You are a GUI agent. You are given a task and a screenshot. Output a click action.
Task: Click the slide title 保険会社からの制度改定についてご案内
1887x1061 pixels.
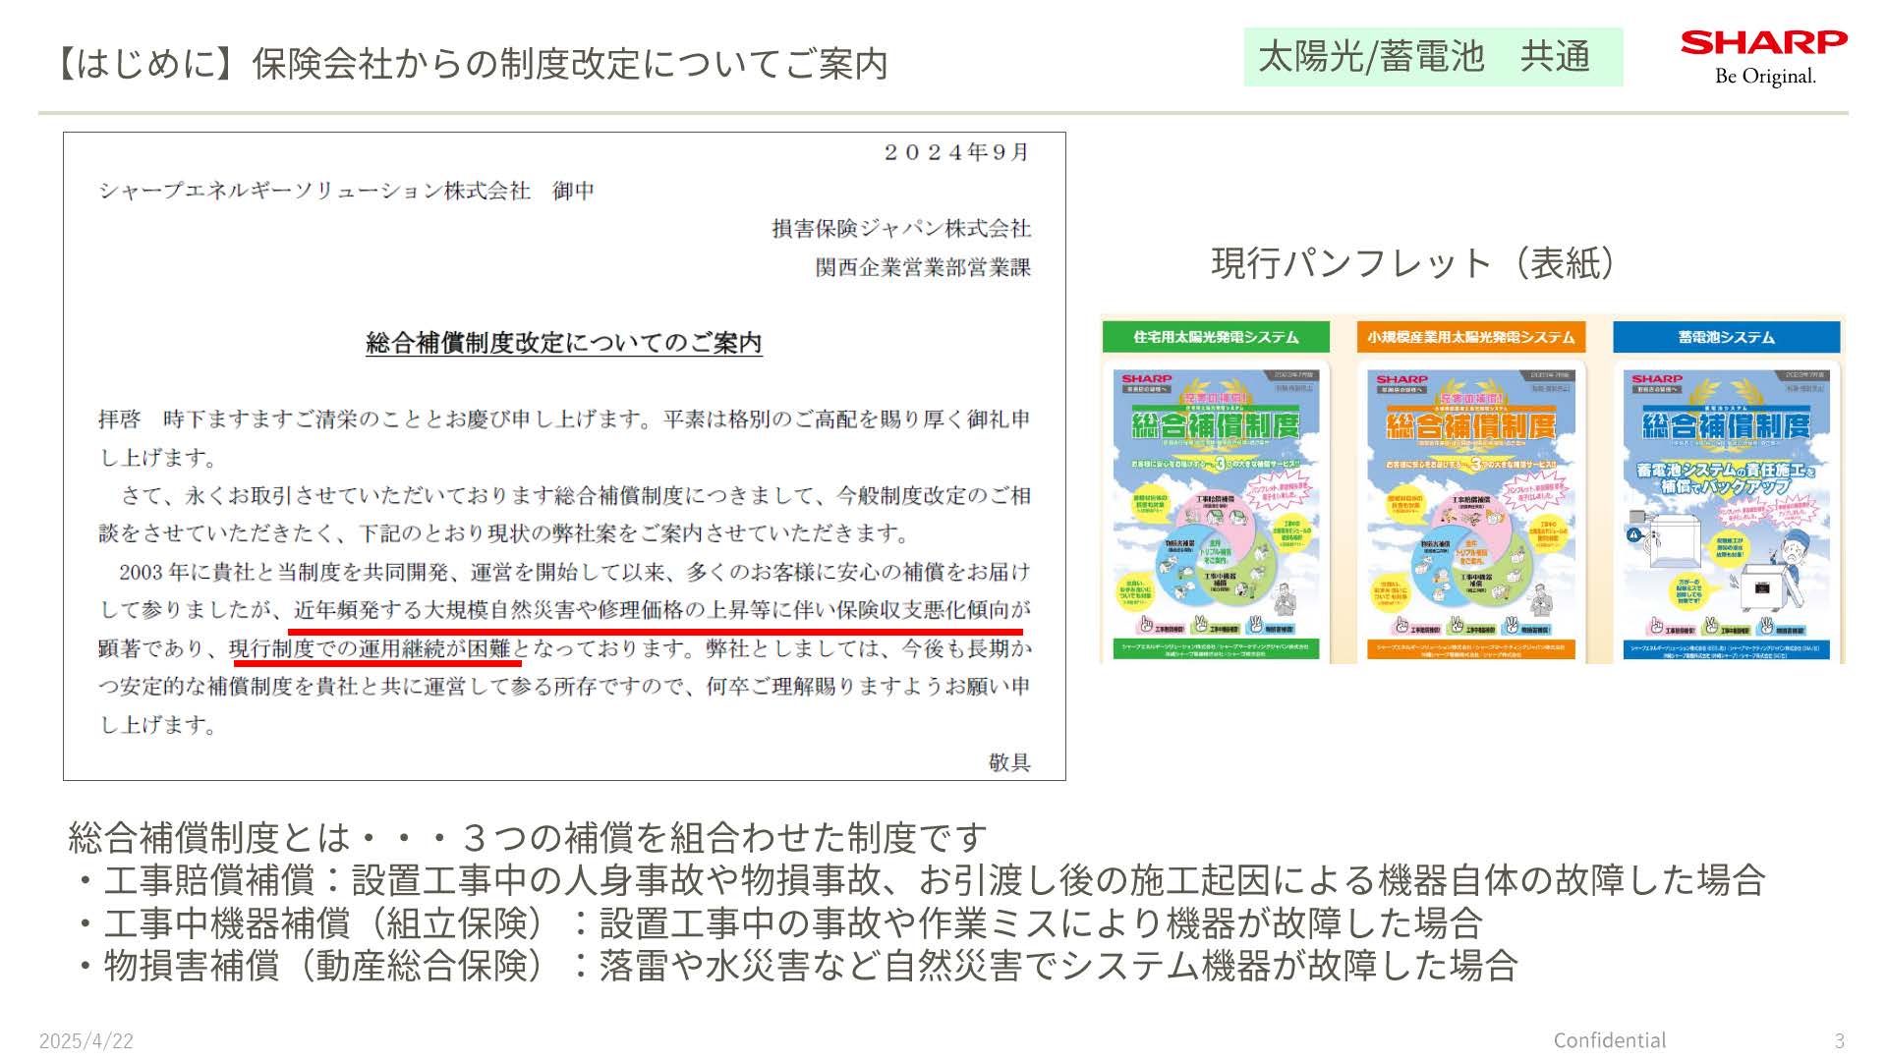coord(570,64)
